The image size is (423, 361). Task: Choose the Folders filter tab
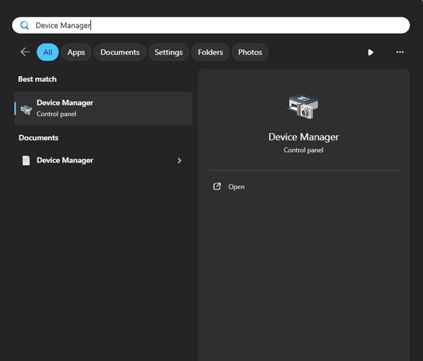click(x=210, y=52)
